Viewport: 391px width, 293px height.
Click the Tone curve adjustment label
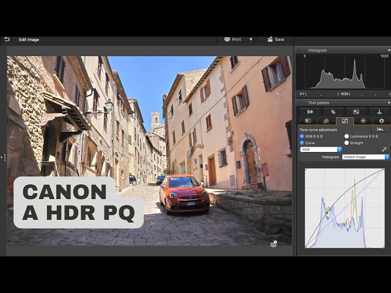(318, 130)
